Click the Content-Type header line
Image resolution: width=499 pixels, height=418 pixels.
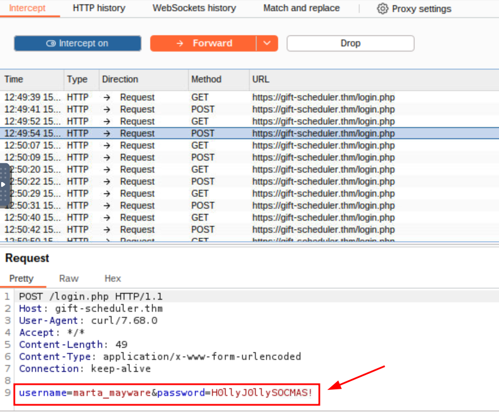[x=160, y=357]
